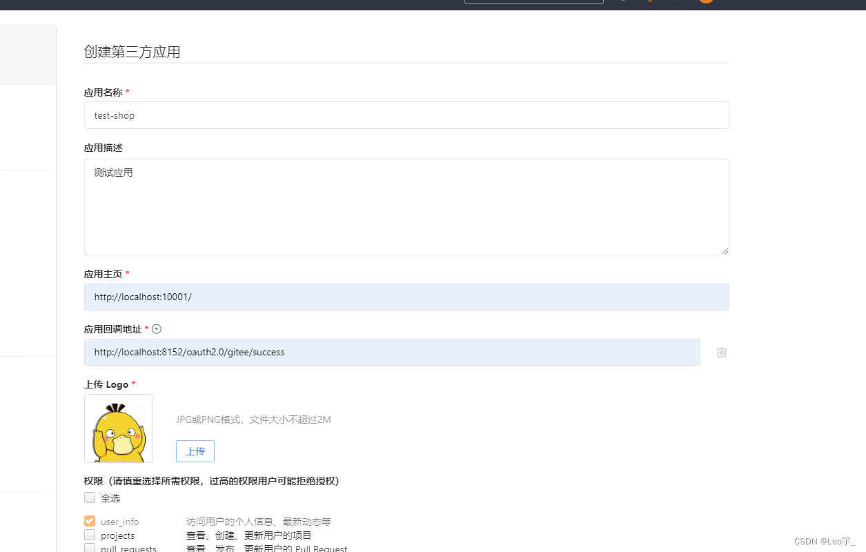Click inside the 应用名称 test-shop field
The width and height of the screenshot is (866, 552).
pyautogui.click(x=406, y=115)
